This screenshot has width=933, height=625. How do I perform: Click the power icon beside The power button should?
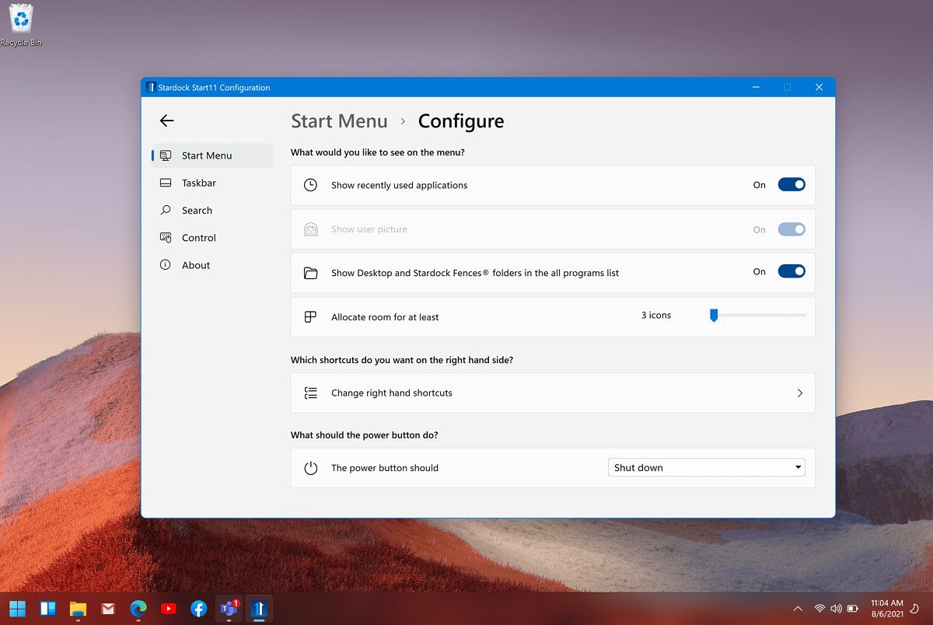tap(311, 467)
